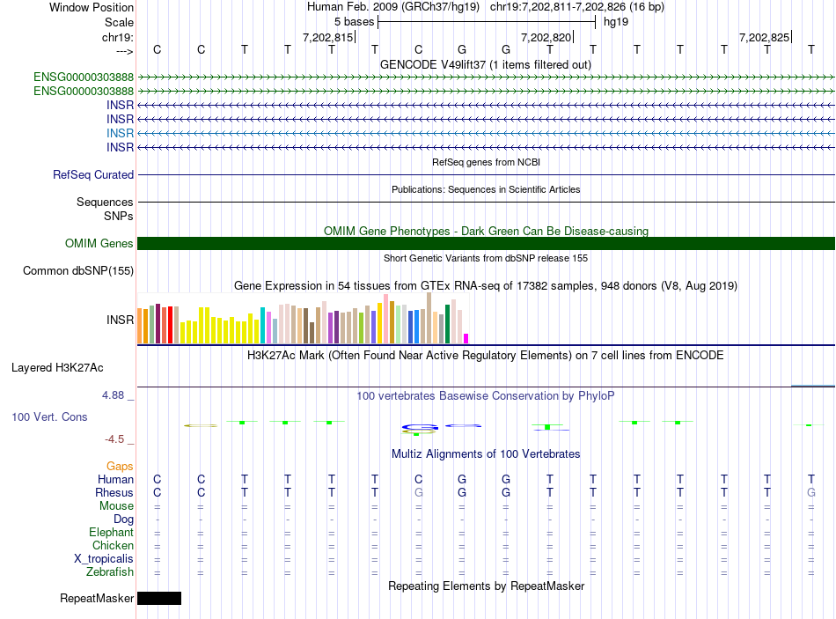
Task: Click the 7,202,815 ruler position marker
Action: click(x=328, y=37)
